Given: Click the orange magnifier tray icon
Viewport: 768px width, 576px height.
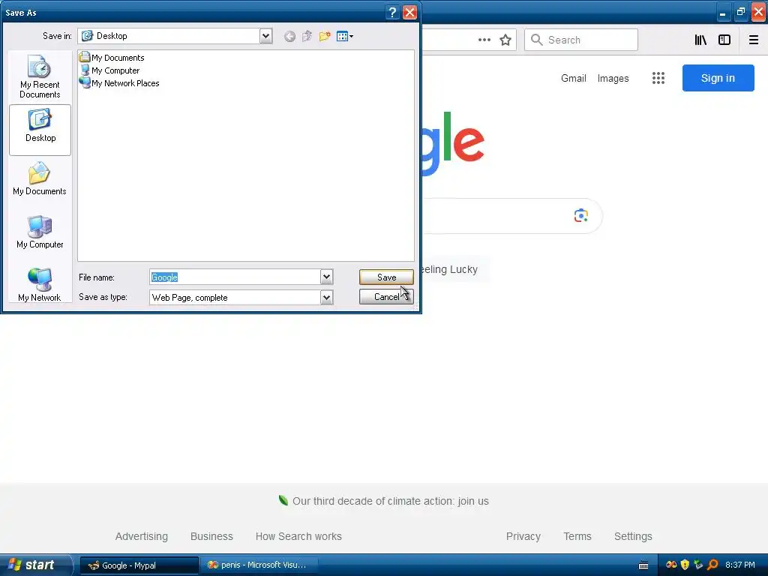Looking at the screenshot, I should click(712, 565).
